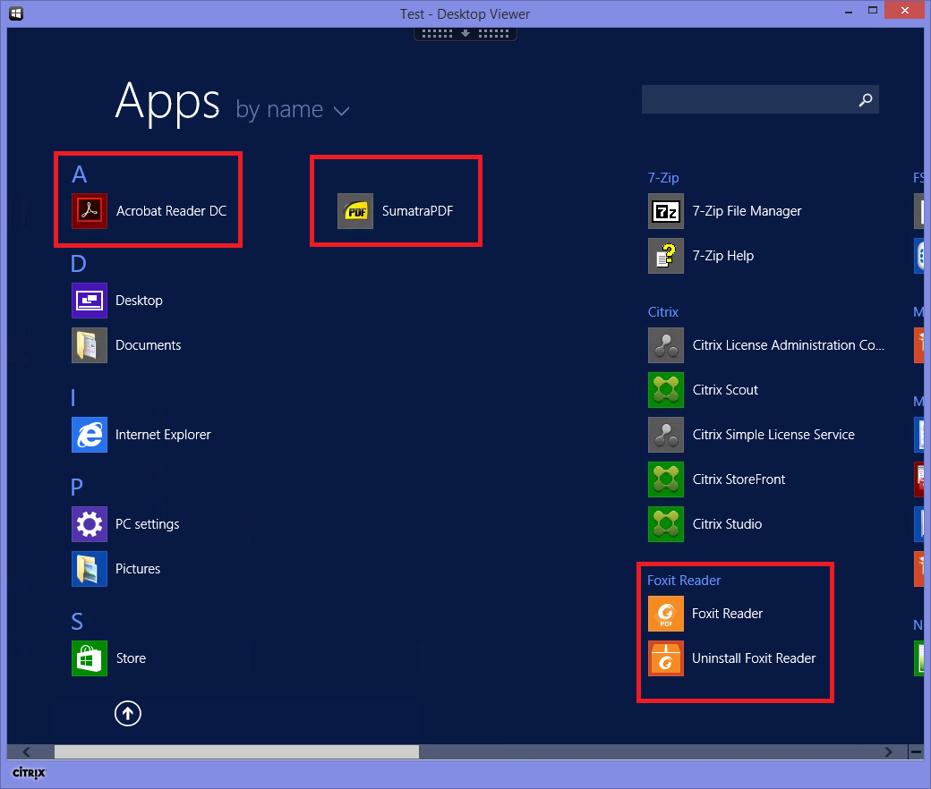Image resolution: width=931 pixels, height=789 pixels.
Task: Select the 'P' letter group header
Action: point(77,487)
